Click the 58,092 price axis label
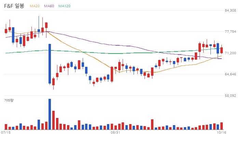246x150 pixels. pos(230,95)
